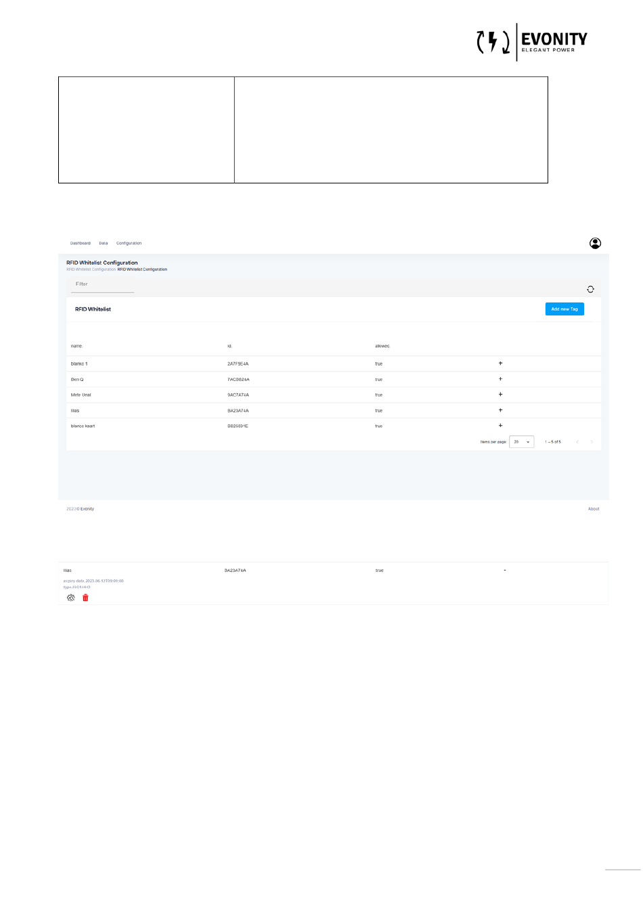Select the Ben Q name cell

pos(77,380)
